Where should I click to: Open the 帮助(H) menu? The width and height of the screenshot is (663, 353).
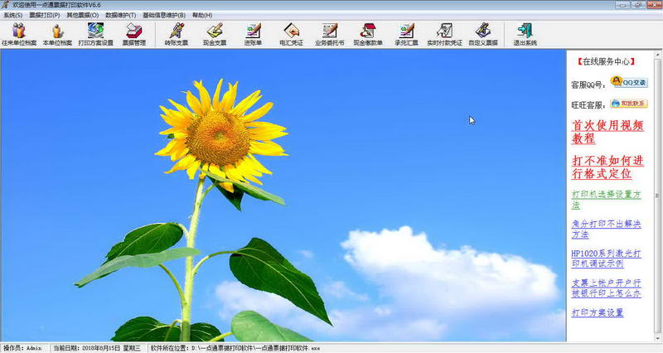[x=202, y=15]
